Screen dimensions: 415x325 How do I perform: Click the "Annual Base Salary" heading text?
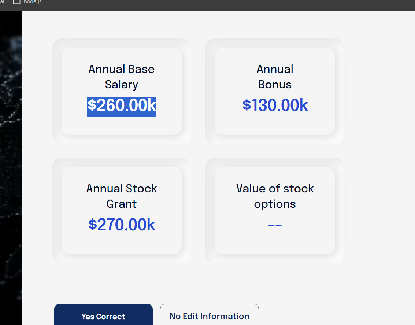click(121, 77)
